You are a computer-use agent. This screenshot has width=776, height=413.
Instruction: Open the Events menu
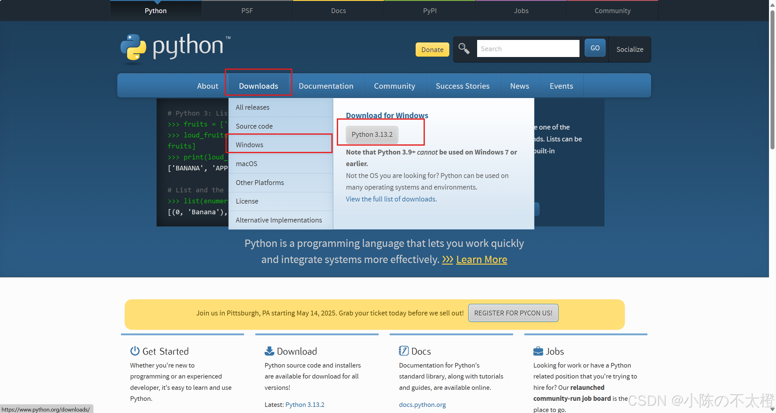[561, 86]
